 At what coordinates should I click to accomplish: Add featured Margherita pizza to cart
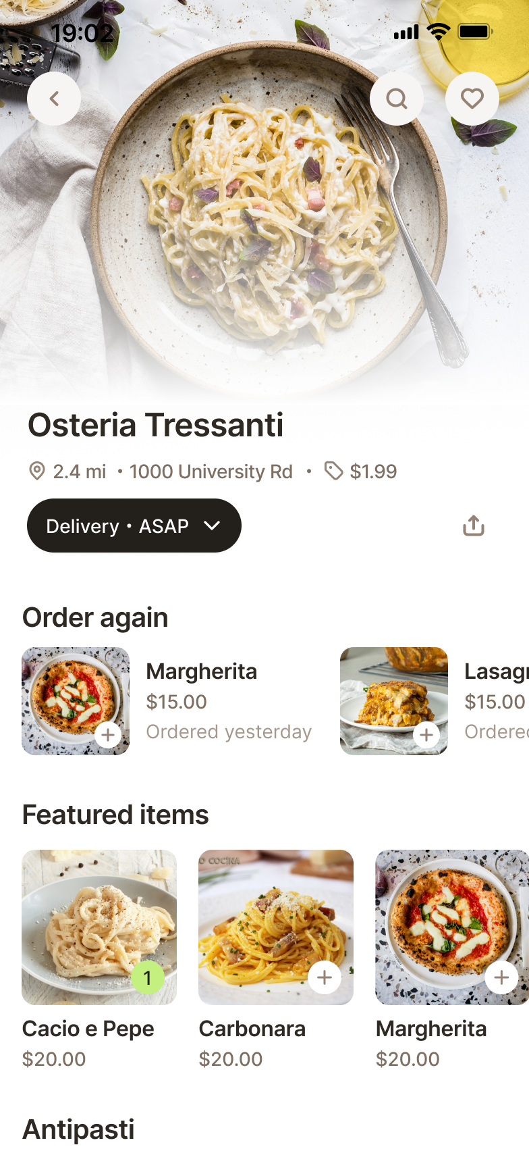[501, 977]
